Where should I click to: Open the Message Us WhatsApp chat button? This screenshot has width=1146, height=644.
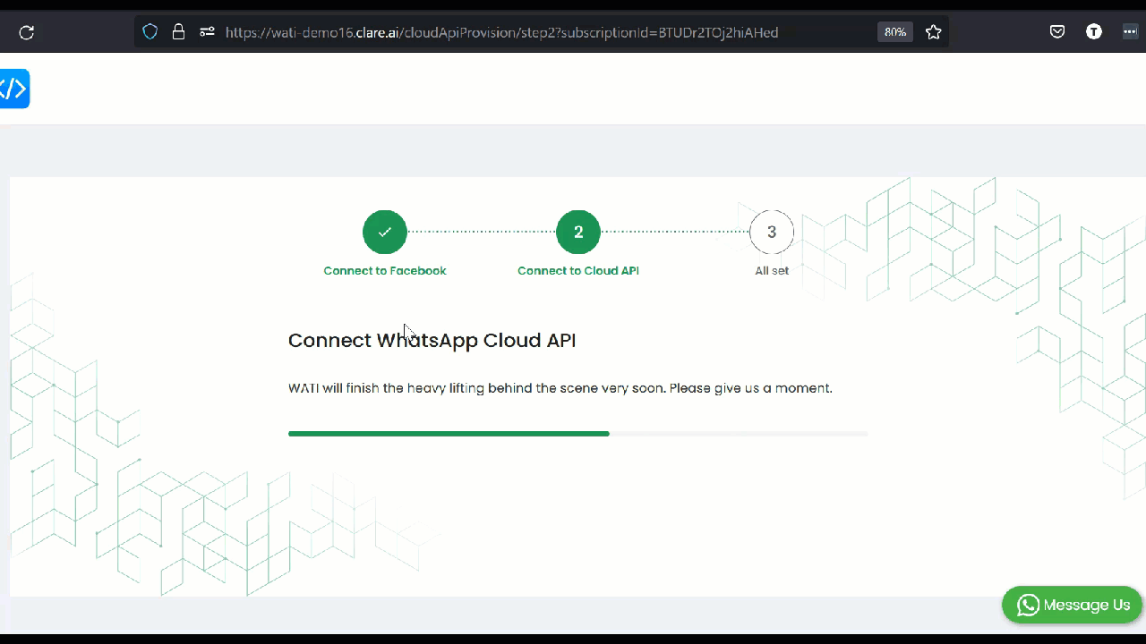(1073, 605)
